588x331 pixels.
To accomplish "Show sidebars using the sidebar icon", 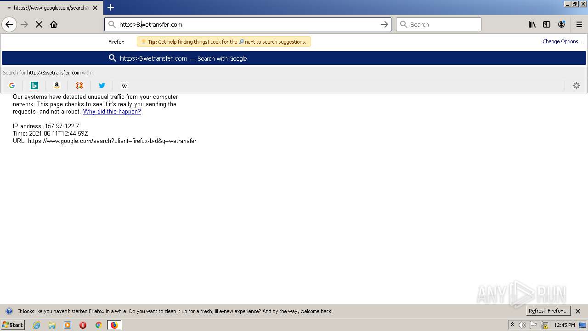I will click(x=547, y=24).
